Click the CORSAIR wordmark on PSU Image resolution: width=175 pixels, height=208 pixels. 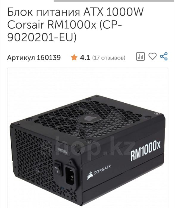[102, 170]
